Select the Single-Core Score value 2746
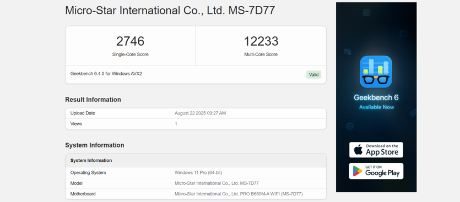 point(130,41)
